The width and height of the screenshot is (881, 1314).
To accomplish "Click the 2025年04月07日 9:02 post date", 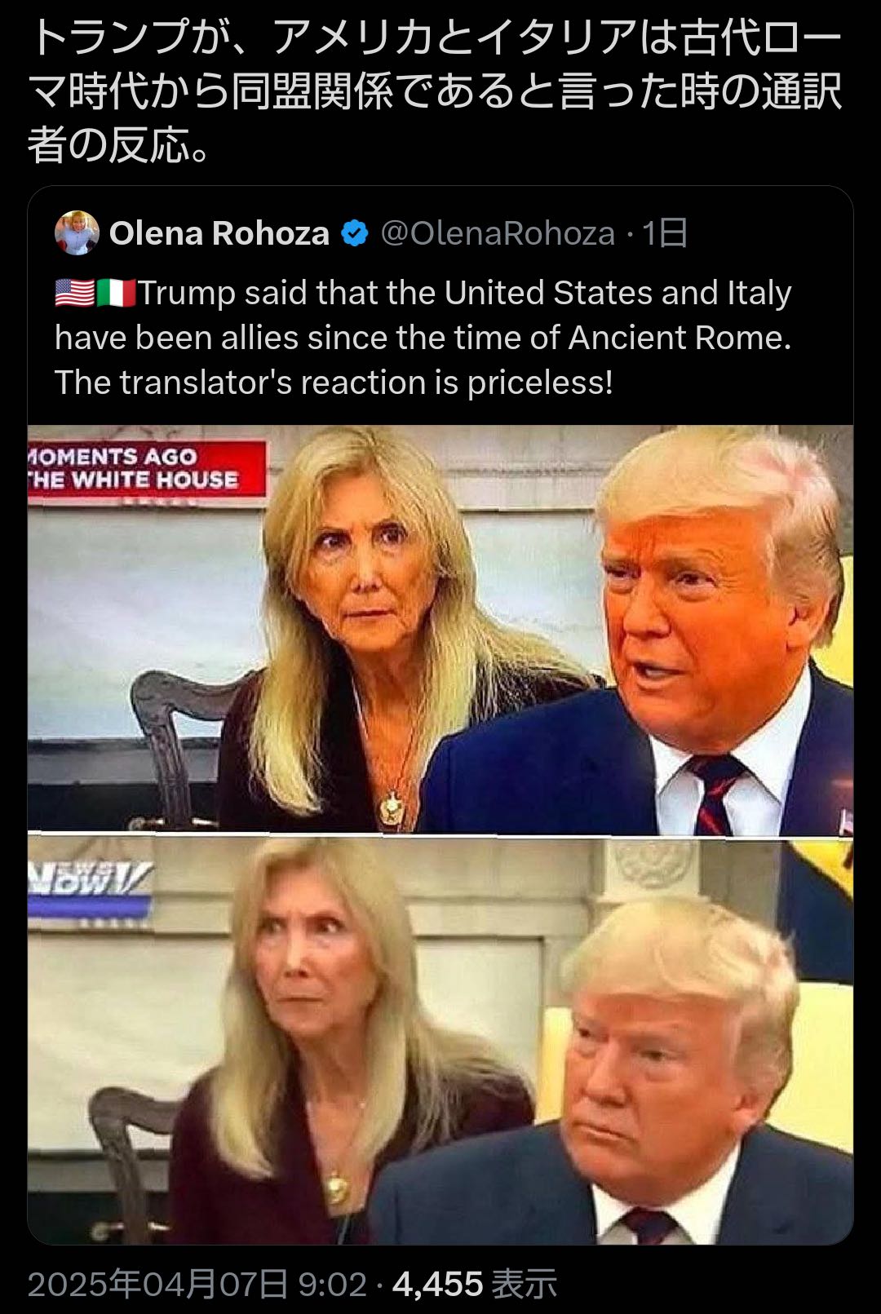I will (x=197, y=1284).
